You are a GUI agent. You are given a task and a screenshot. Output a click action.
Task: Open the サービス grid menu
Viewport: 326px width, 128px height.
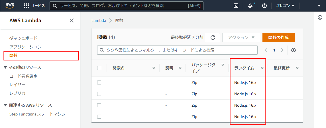coord(34,6)
